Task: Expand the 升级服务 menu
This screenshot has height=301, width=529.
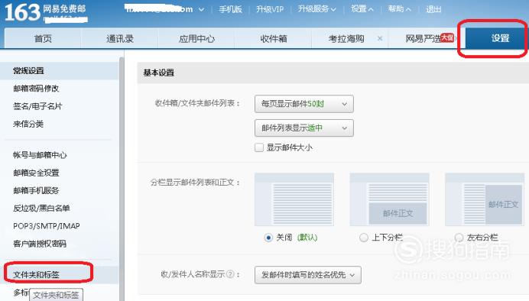Action: (316, 9)
